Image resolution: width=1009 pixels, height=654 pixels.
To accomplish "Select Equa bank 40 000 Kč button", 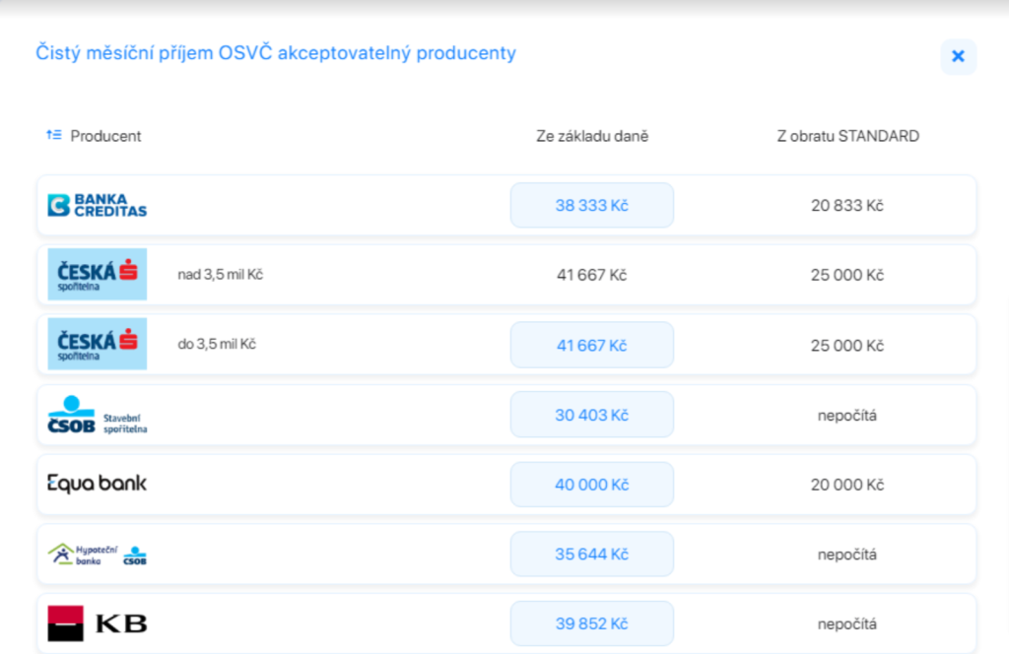I will pos(592,485).
